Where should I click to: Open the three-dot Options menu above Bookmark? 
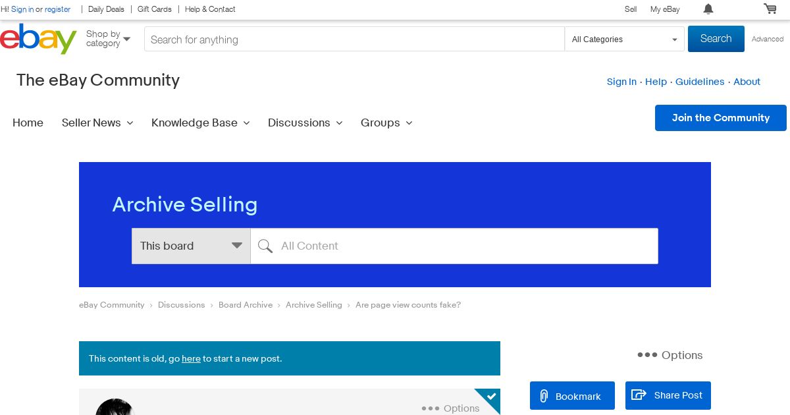click(x=670, y=355)
